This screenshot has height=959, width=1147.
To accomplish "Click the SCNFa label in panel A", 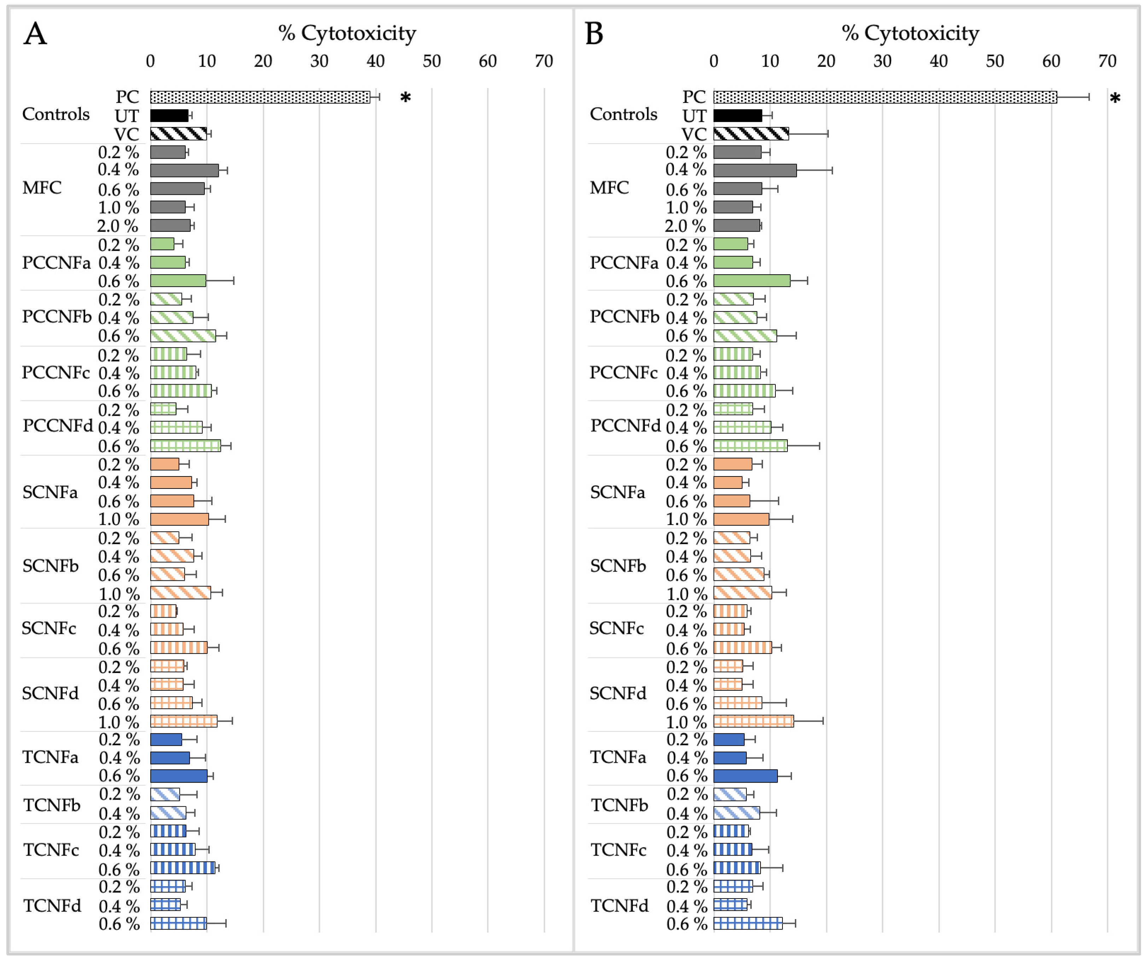I will [x=50, y=492].
